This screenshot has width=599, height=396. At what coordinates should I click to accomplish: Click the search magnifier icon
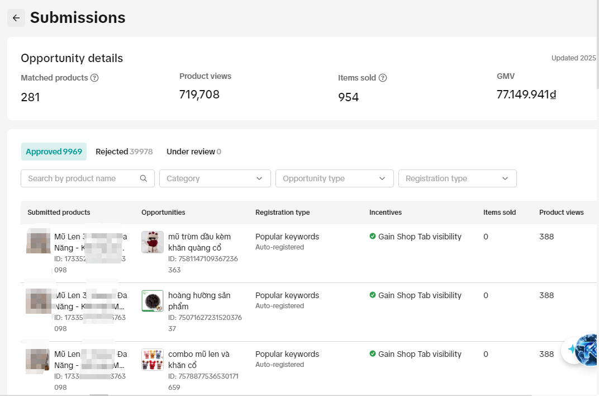pos(144,178)
